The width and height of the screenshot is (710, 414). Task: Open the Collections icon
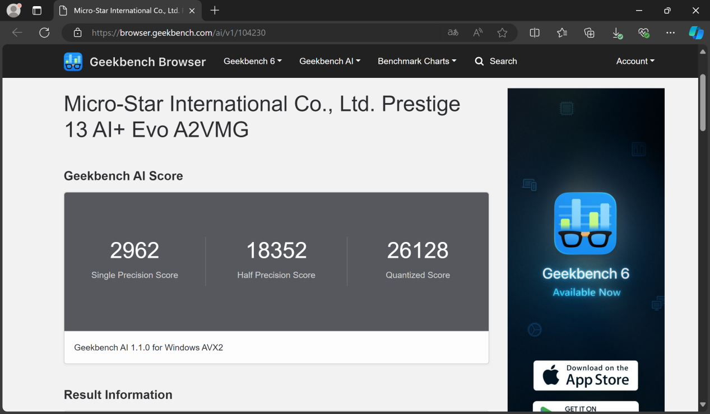point(589,33)
